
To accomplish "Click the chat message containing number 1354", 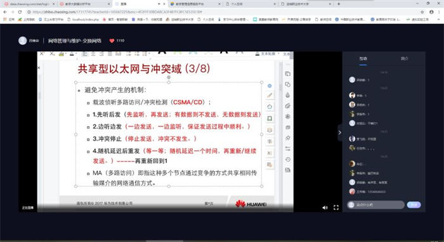I will [370, 192].
